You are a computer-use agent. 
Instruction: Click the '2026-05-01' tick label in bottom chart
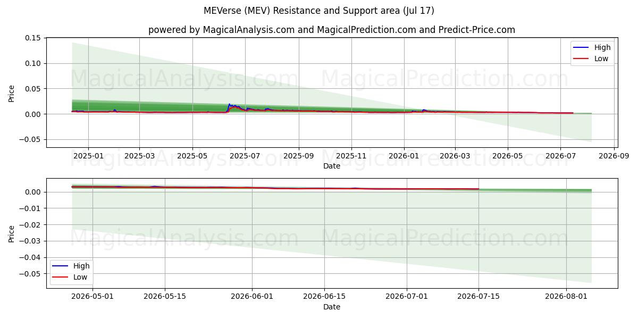point(93,297)
